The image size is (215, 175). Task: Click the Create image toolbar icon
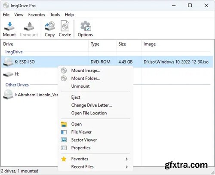click(65, 26)
